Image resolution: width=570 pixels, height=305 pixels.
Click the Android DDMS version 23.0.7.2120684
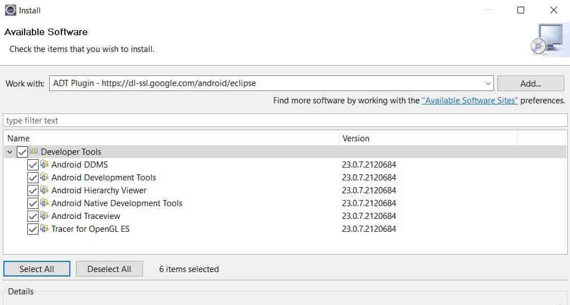click(x=369, y=165)
